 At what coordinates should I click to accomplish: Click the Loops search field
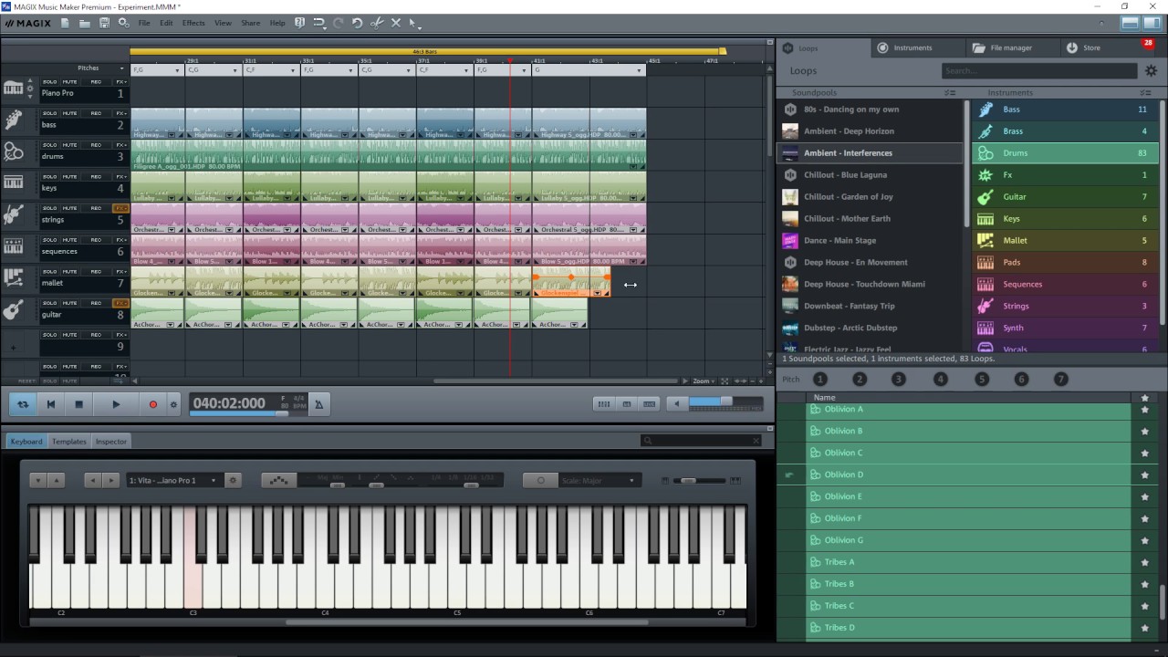(1038, 70)
